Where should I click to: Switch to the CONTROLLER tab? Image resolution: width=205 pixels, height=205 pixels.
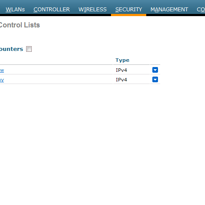click(52, 10)
